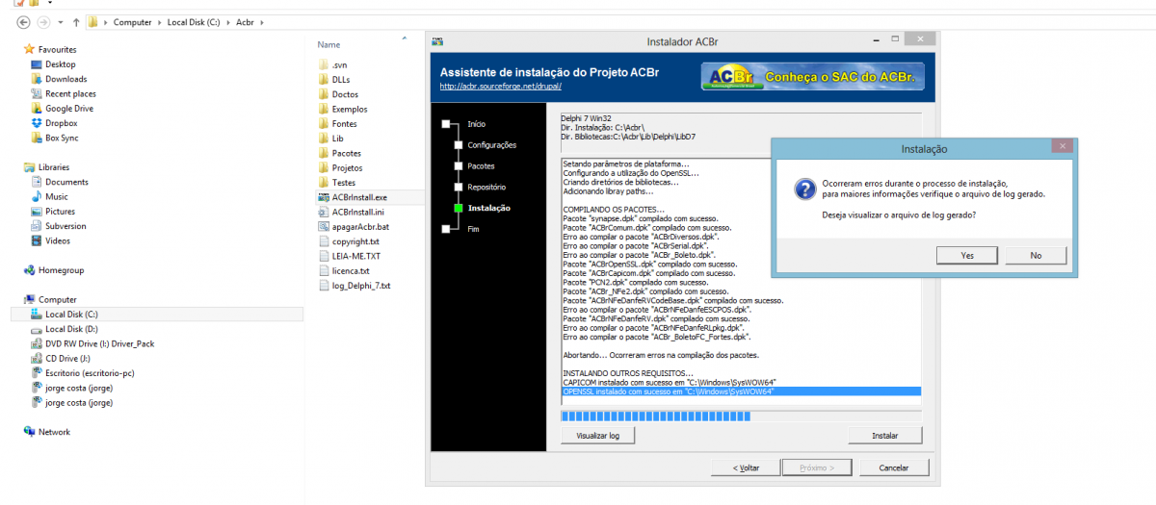Image resolution: width=1156 pixels, height=505 pixels.
Task: Select DVD RW Drive (I:) Driver_Pack
Action: pos(99,343)
